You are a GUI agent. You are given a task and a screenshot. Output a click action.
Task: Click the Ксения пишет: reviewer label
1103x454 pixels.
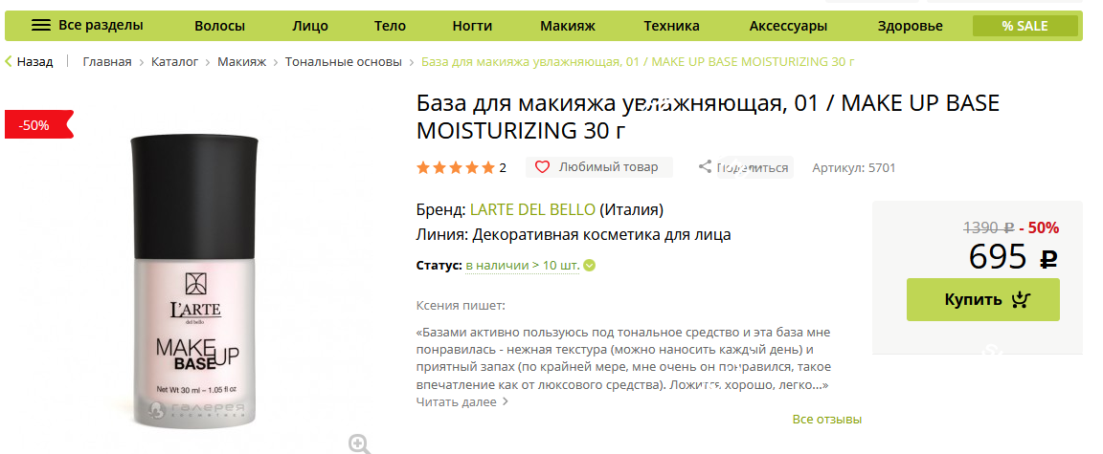461,305
